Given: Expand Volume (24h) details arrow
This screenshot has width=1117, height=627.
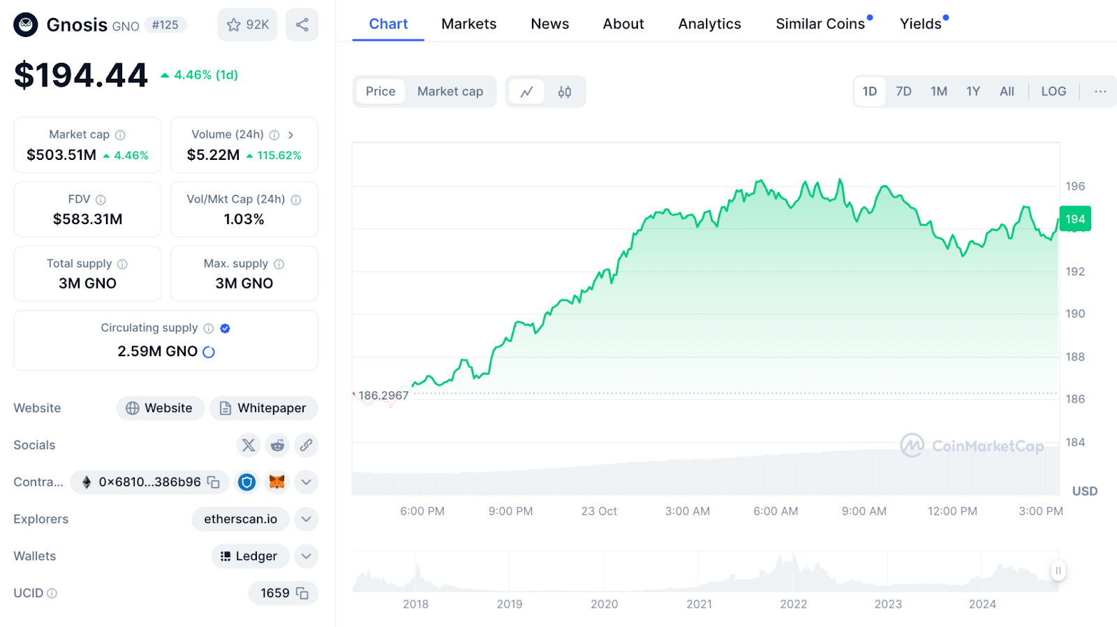Looking at the screenshot, I should click(x=290, y=135).
